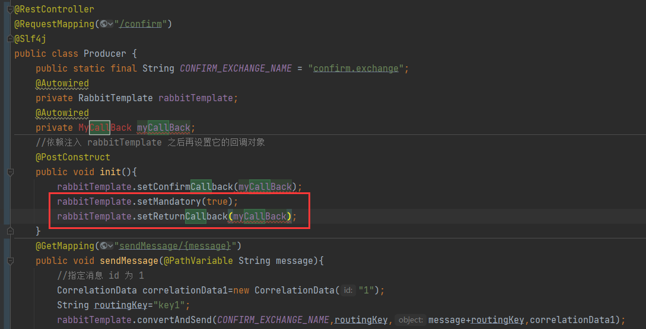This screenshot has height=329, width=646.
Task: Click the setReturnCallback method call
Action: (183, 217)
